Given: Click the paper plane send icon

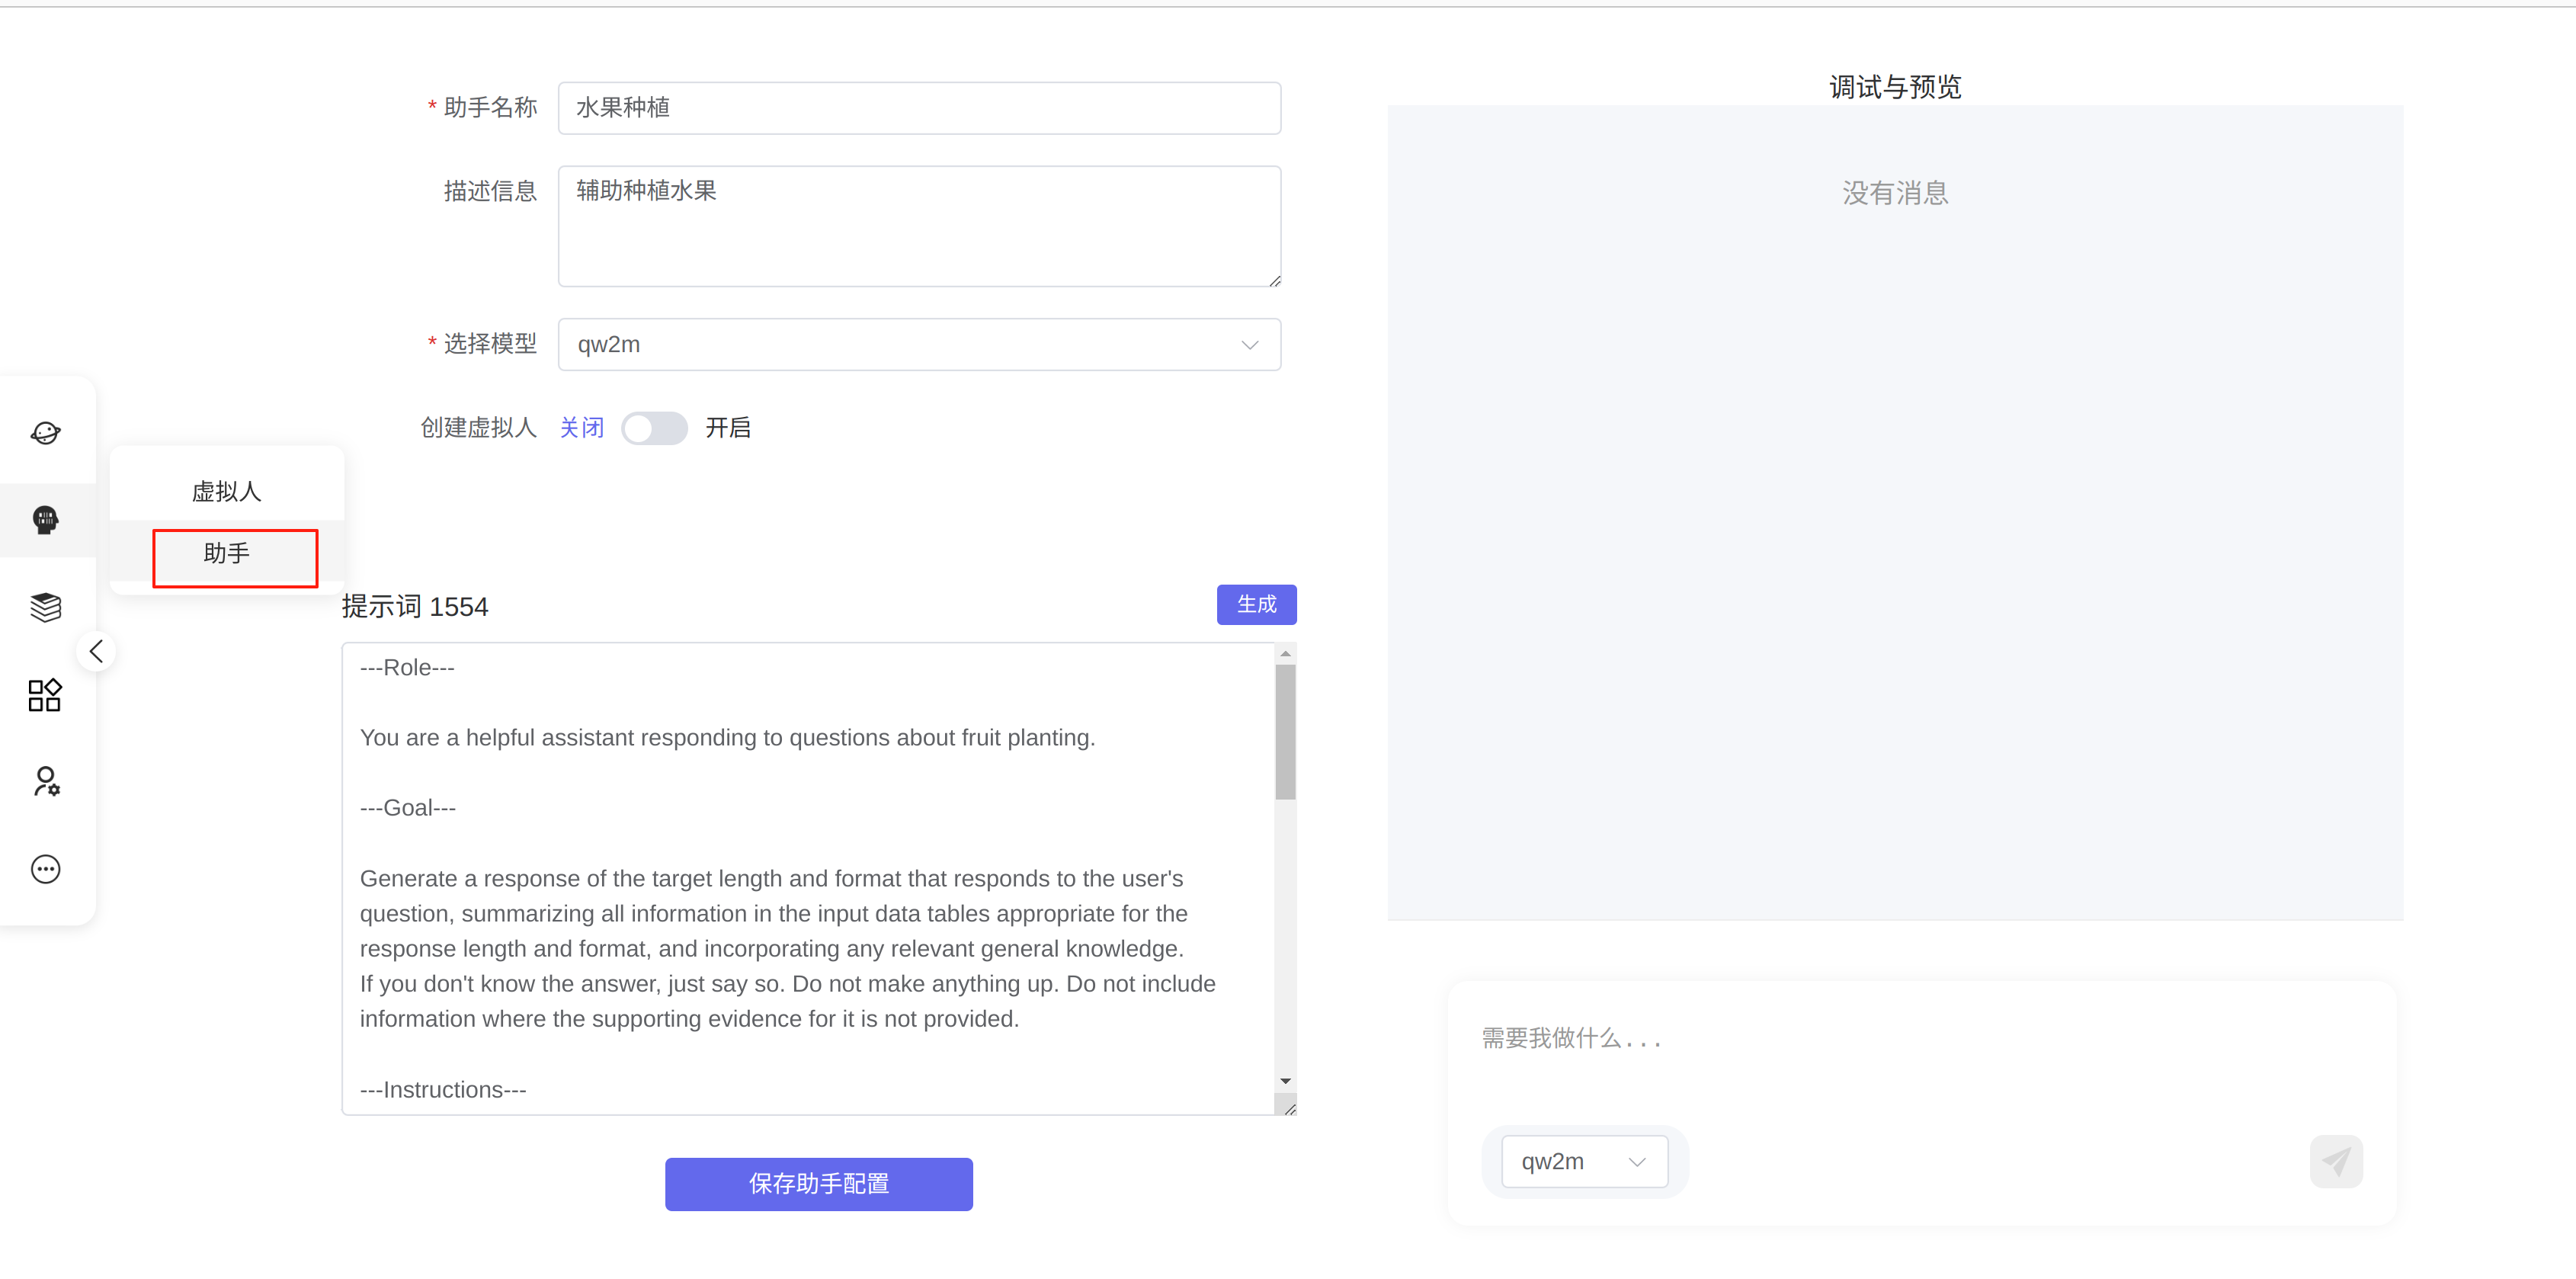Looking at the screenshot, I should pyautogui.click(x=2335, y=1161).
